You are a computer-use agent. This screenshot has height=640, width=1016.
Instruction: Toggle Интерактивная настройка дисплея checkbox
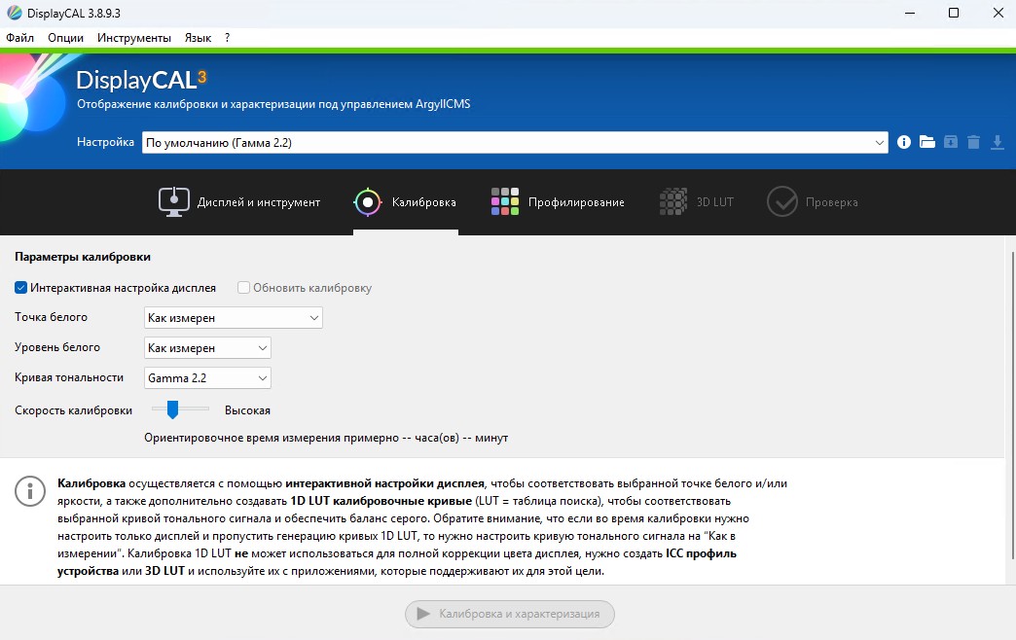point(21,288)
